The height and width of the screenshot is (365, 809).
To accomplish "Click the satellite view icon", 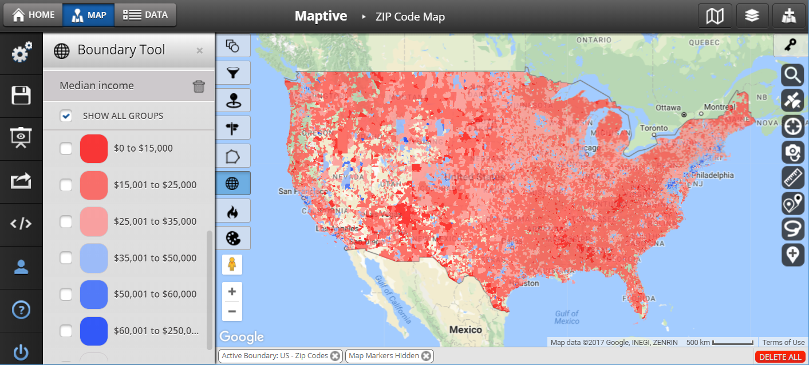I will (793, 101).
